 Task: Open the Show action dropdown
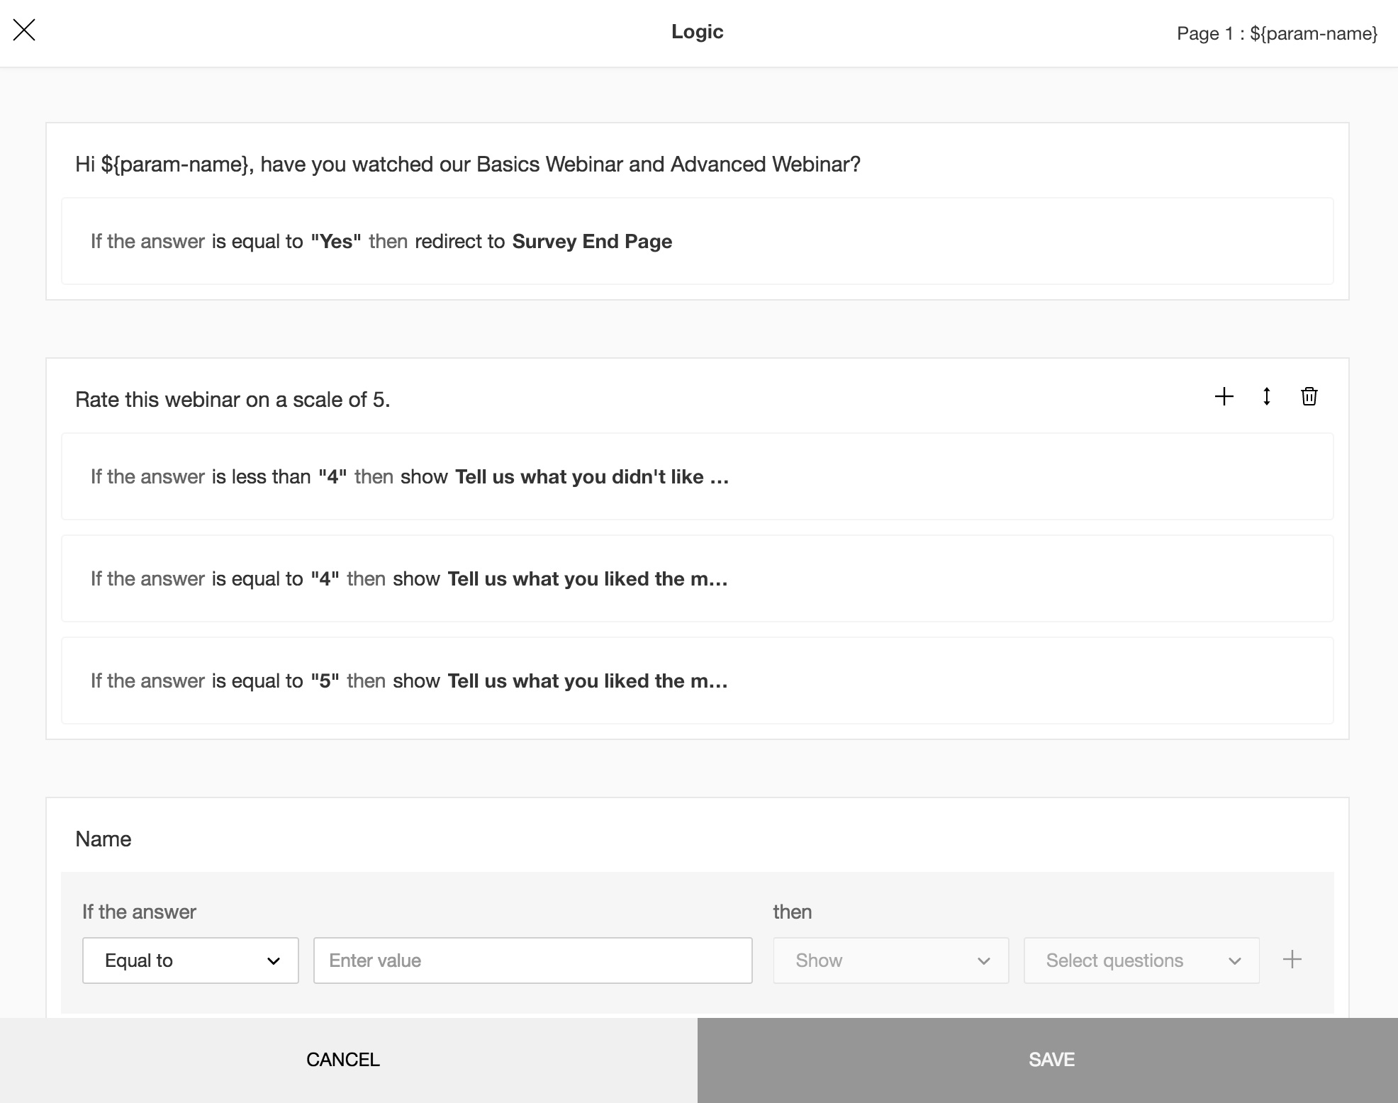[x=890, y=961]
